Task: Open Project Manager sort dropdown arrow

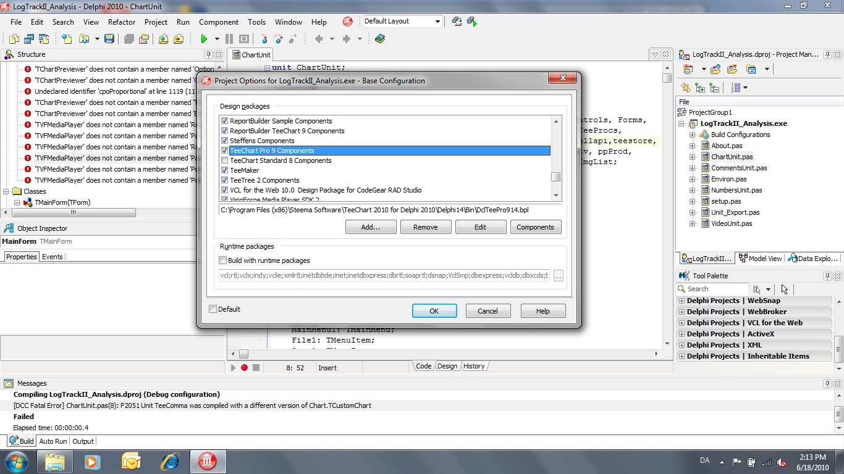Action: [745, 88]
